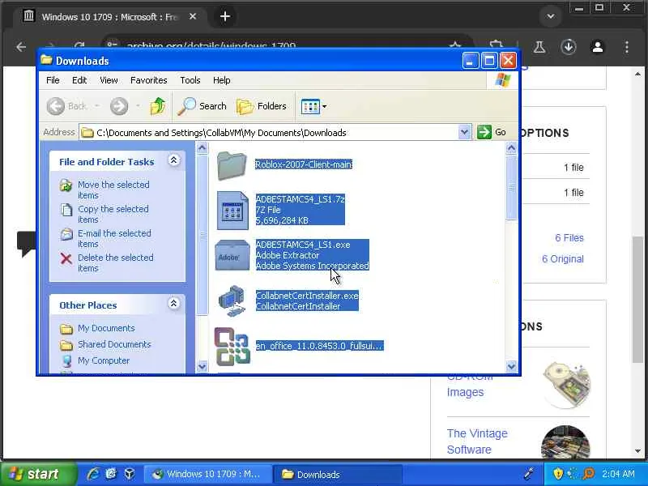Click the task pane scrollbar down arrow
Image resolution: width=648 pixels, height=486 pixels.
coord(202,366)
